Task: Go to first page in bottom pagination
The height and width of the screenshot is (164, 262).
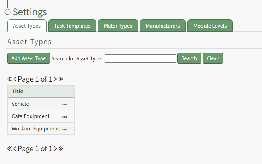Action: (9, 148)
